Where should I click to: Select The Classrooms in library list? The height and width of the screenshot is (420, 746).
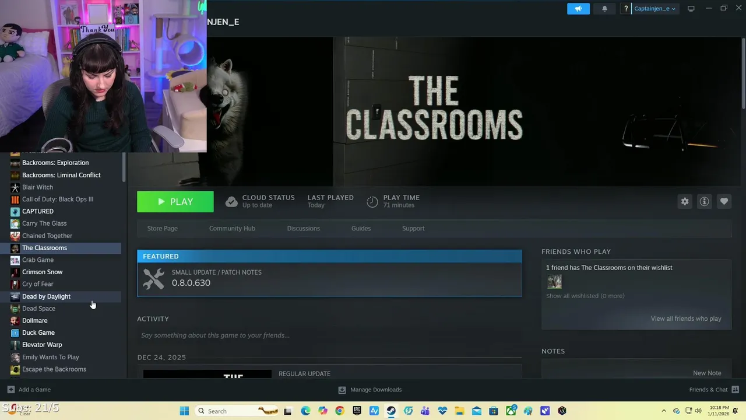click(x=61, y=248)
